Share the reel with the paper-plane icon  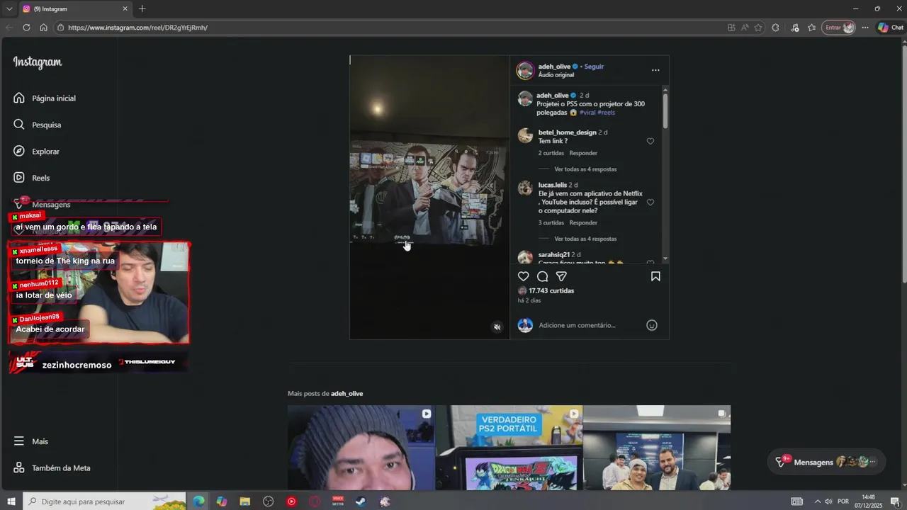(x=561, y=276)
